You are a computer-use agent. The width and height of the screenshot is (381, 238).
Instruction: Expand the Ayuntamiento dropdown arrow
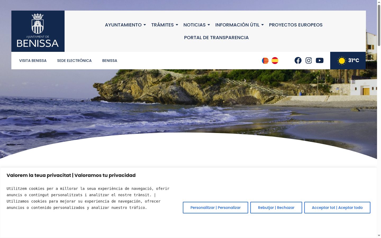pyautogui.click(x=145, y=25)
